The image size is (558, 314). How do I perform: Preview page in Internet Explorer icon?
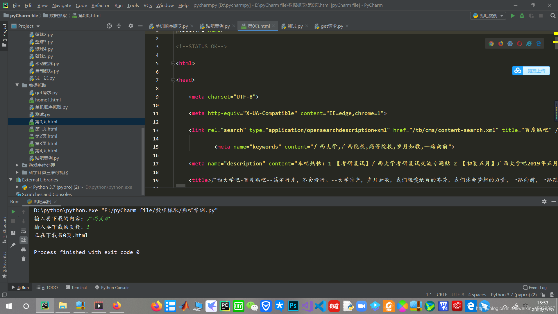[529, 44]
